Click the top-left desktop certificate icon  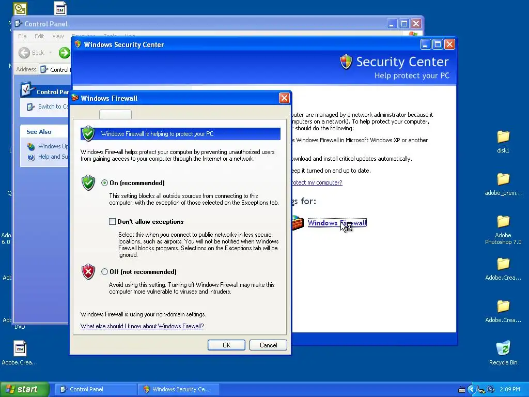click(x=20, y=8)
